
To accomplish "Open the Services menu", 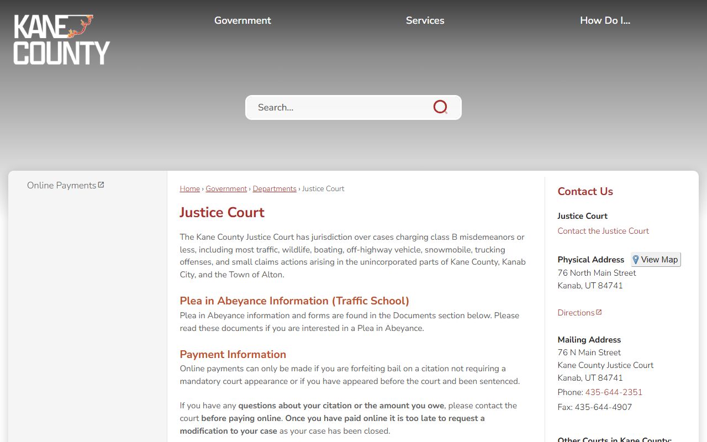I will pos(425,20).
